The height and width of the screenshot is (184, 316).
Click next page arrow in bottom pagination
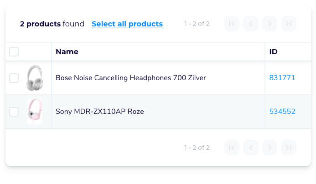[x=270, y=148]
